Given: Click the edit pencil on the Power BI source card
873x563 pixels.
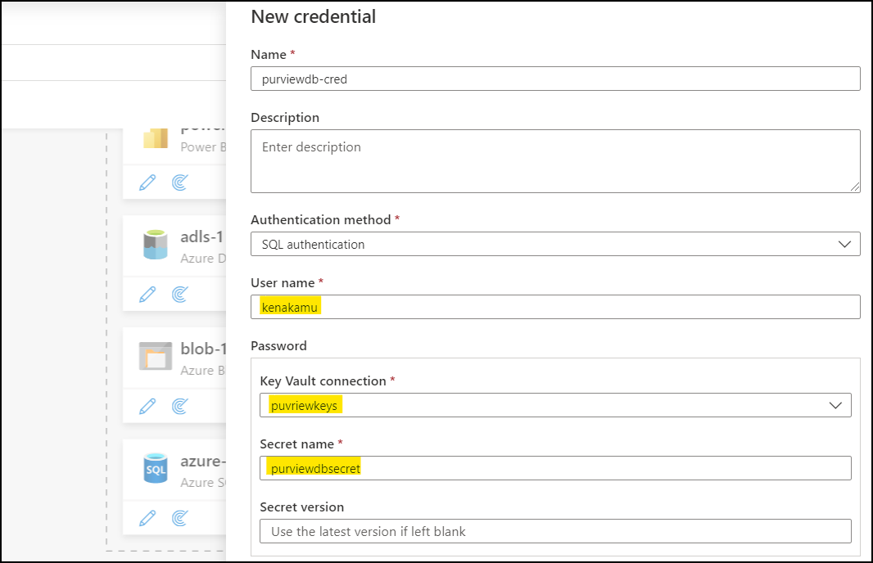Looking at the screenshot, I should 147,182.
